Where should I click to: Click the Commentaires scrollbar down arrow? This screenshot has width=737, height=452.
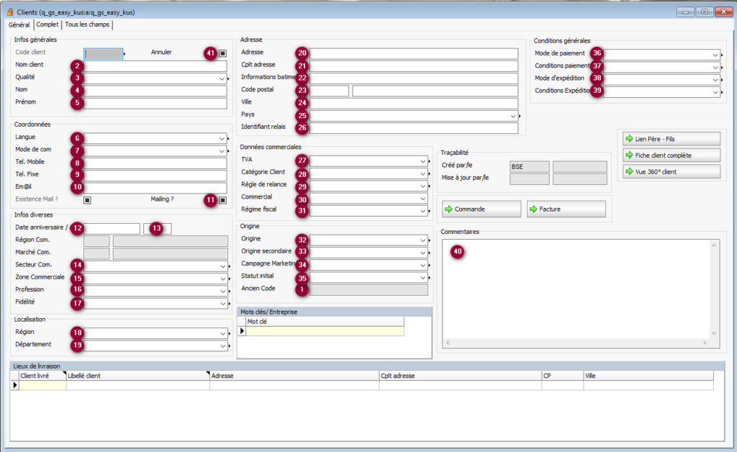point(714,333)
